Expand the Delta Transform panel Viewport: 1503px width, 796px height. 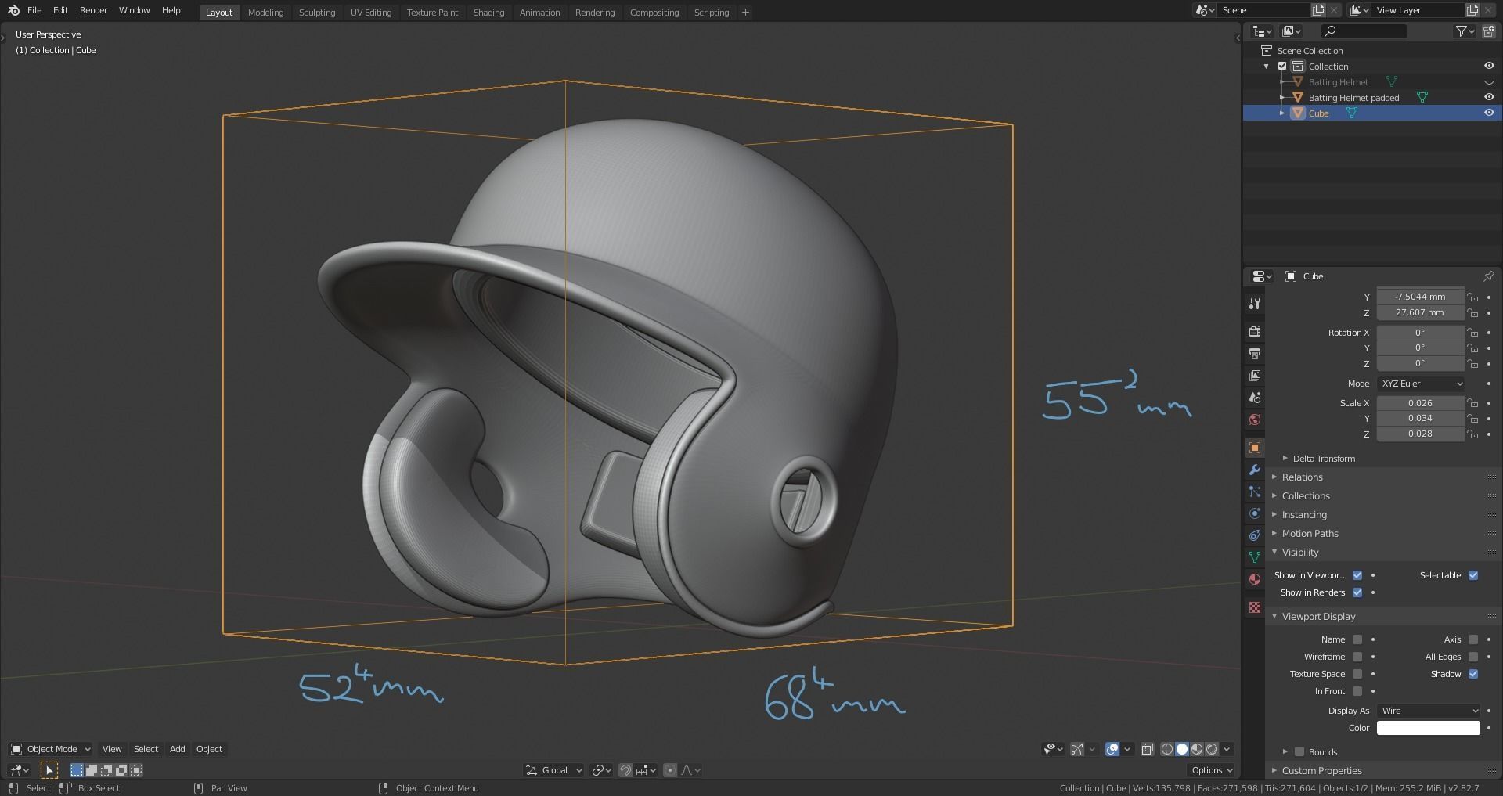[1323, 459]
